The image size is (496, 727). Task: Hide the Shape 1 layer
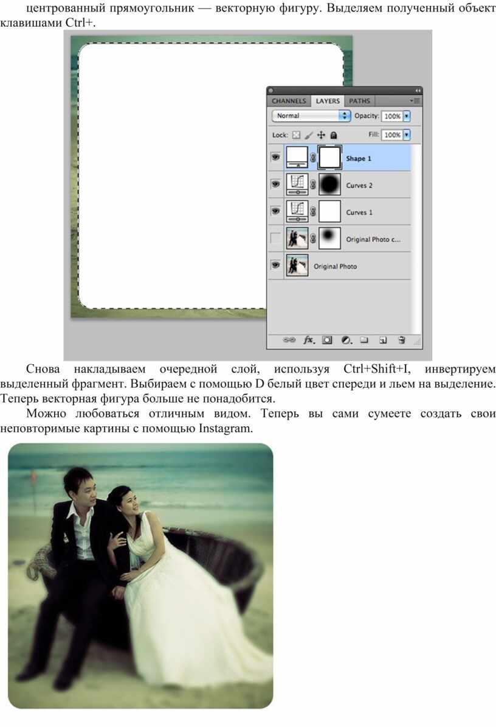pos(275,157)
